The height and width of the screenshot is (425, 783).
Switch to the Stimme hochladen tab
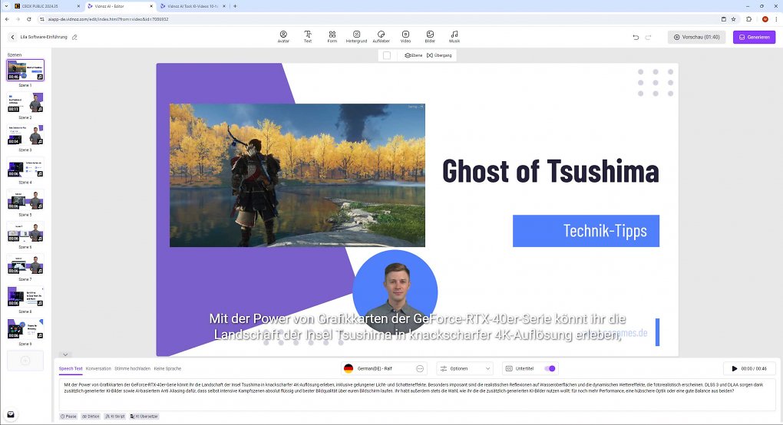(132, 369)
